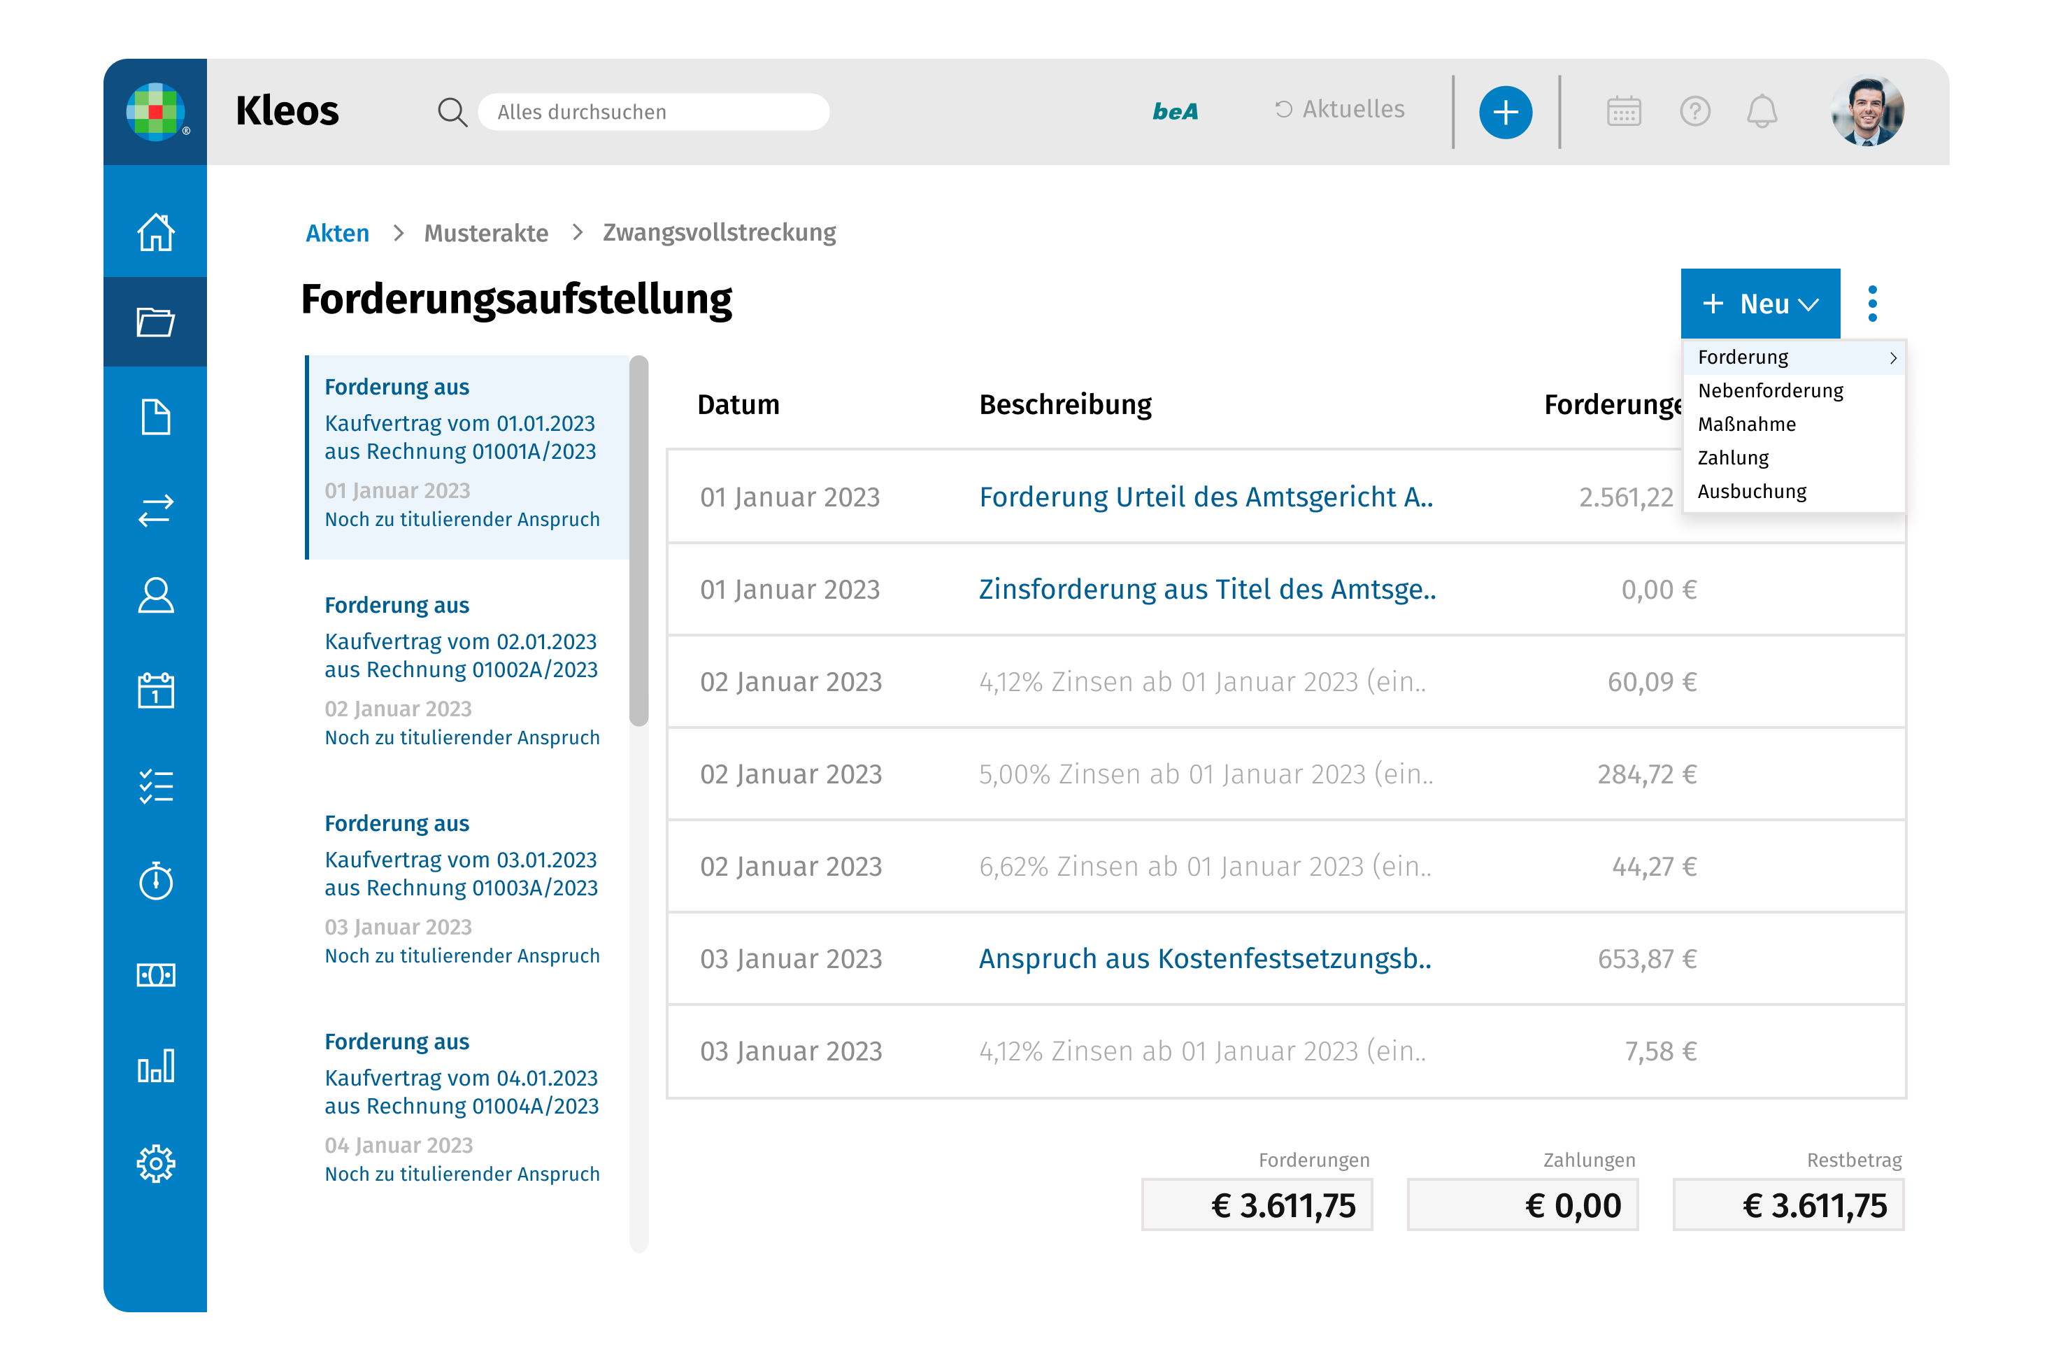Open the documents sidebar icon
The height and width of the screenshot is (1371, 2056).
coord(155,416)
